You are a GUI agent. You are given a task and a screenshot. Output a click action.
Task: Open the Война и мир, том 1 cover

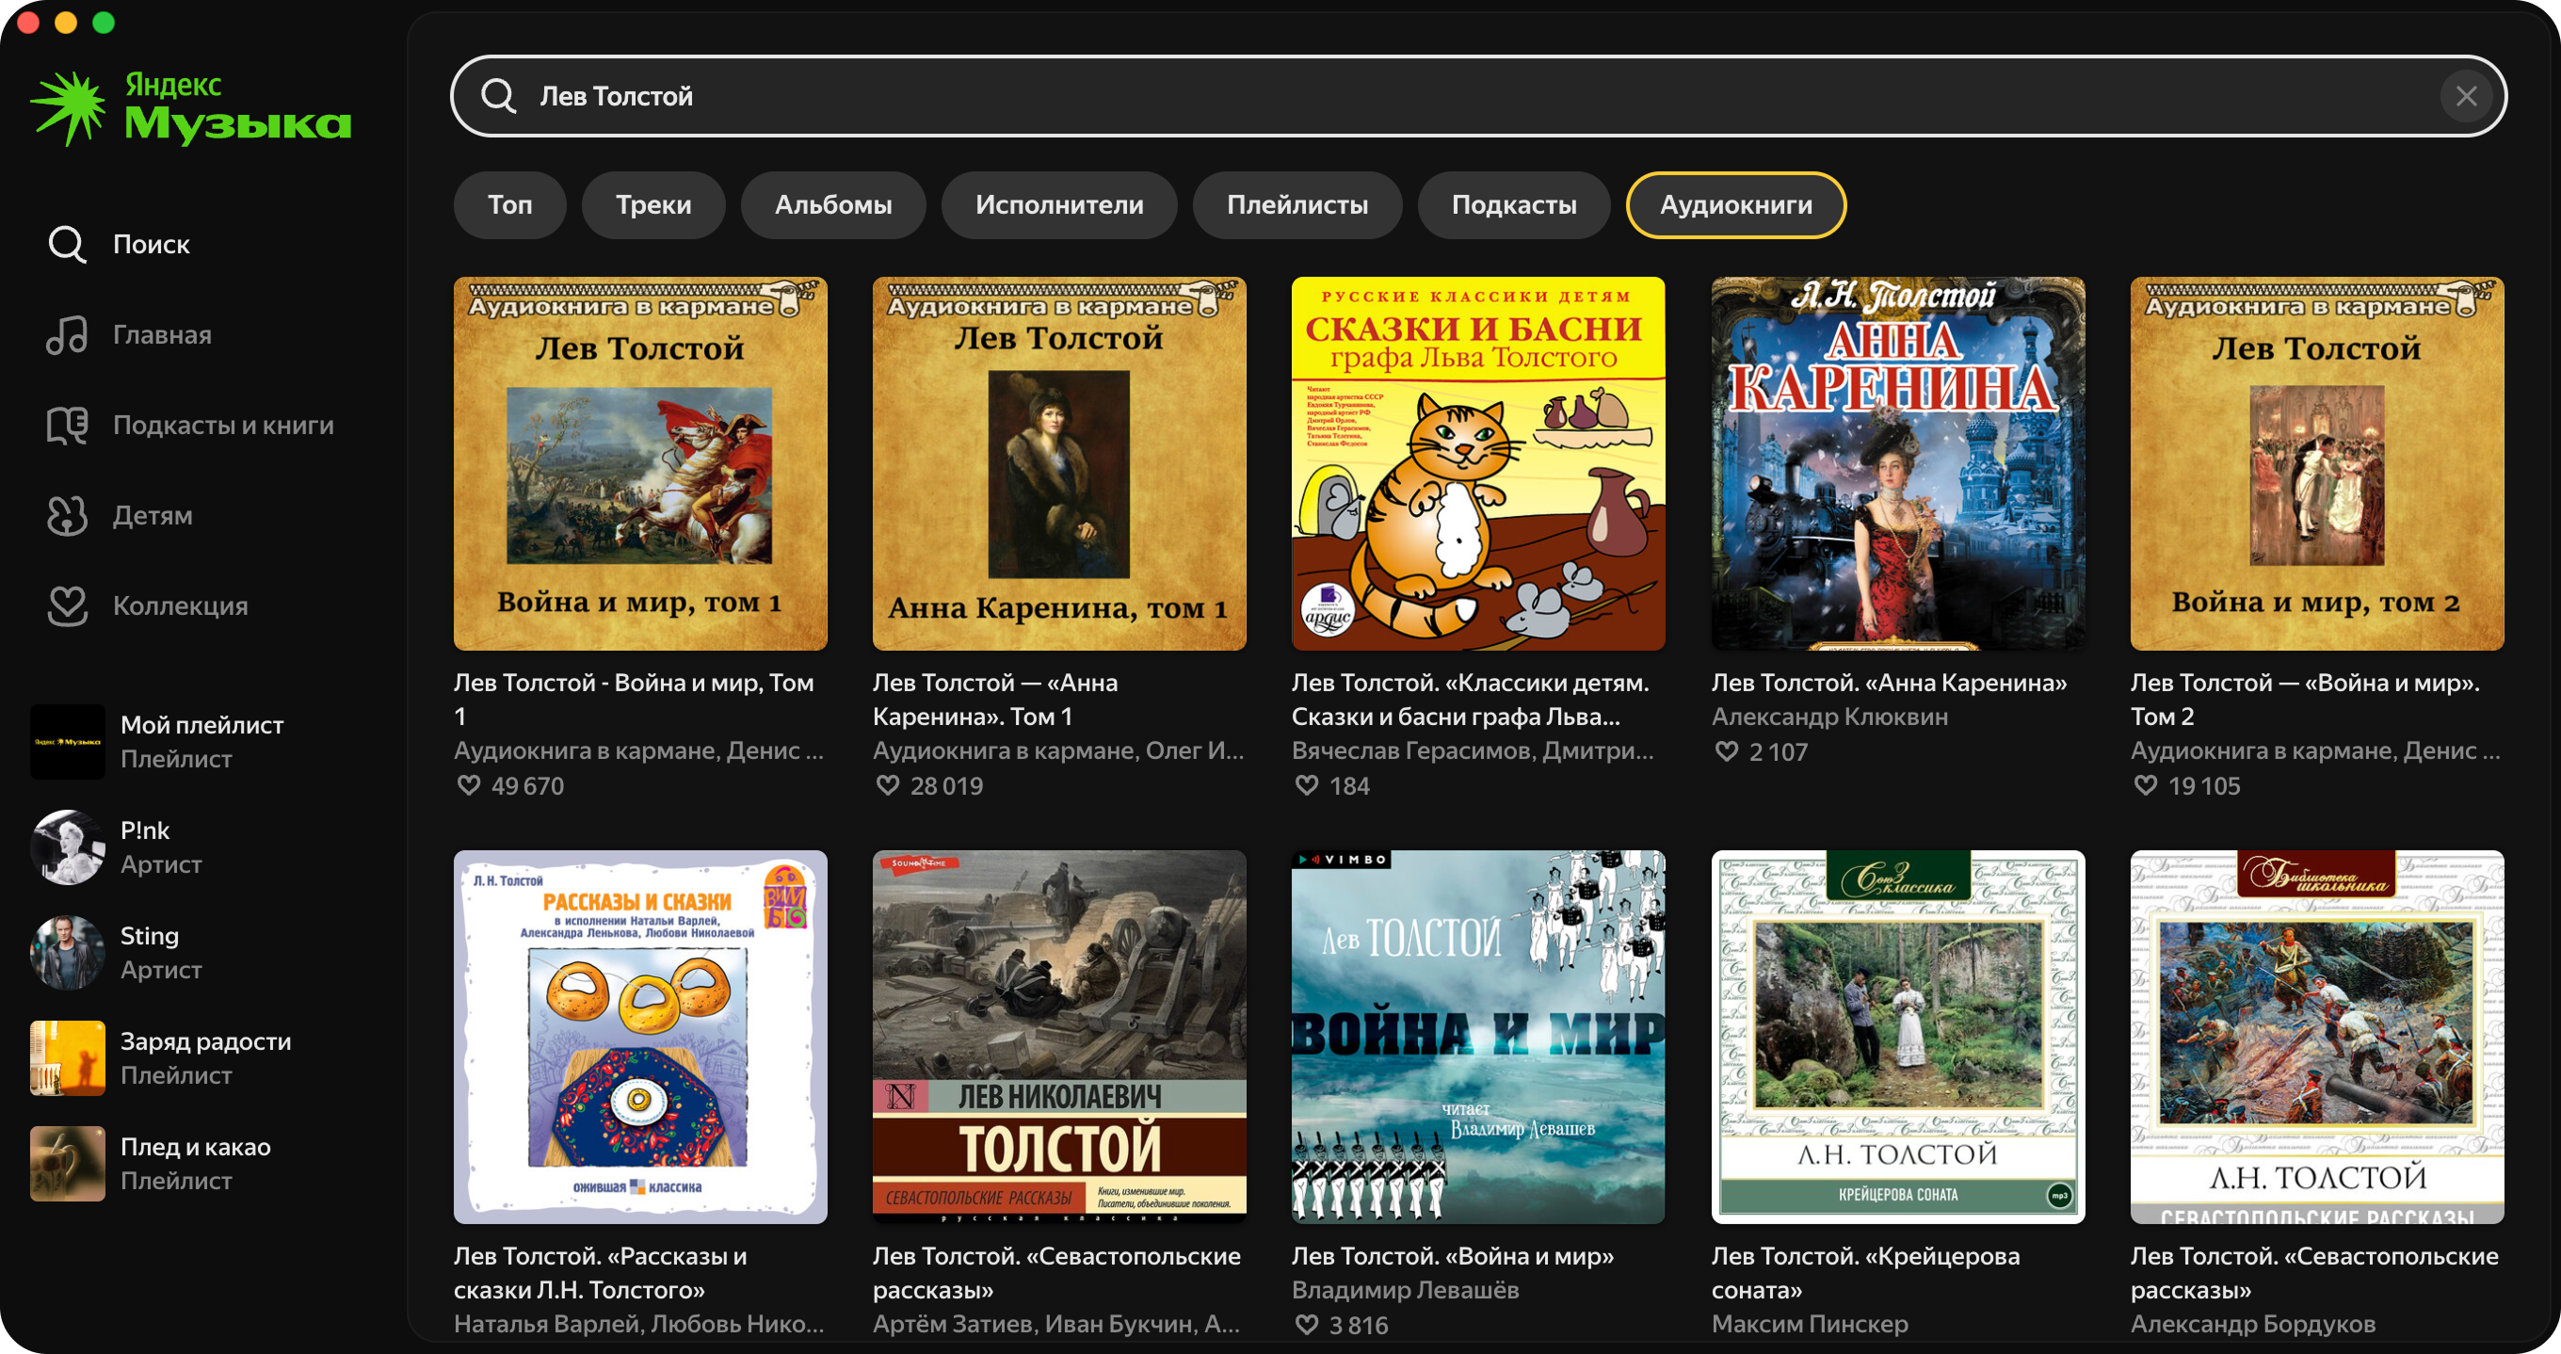640,463
